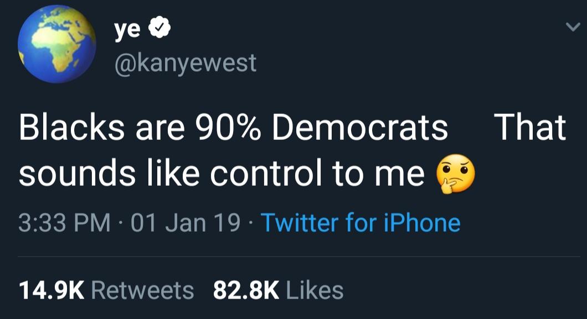Click the word "Democrats" in tweet

coord(360,127)
